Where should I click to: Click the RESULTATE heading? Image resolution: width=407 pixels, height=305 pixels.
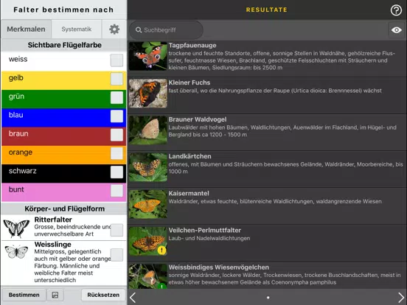[x=267, y=10]
